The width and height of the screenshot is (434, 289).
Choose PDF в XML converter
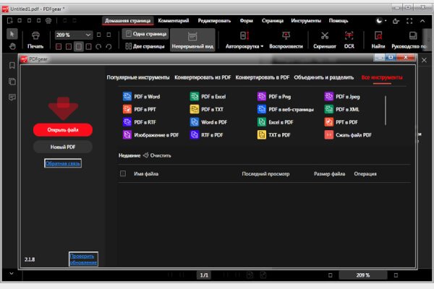coord(342,109)
